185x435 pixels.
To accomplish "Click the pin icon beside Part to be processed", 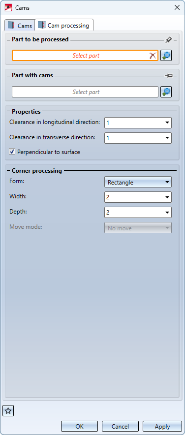I will pos(169,40).
